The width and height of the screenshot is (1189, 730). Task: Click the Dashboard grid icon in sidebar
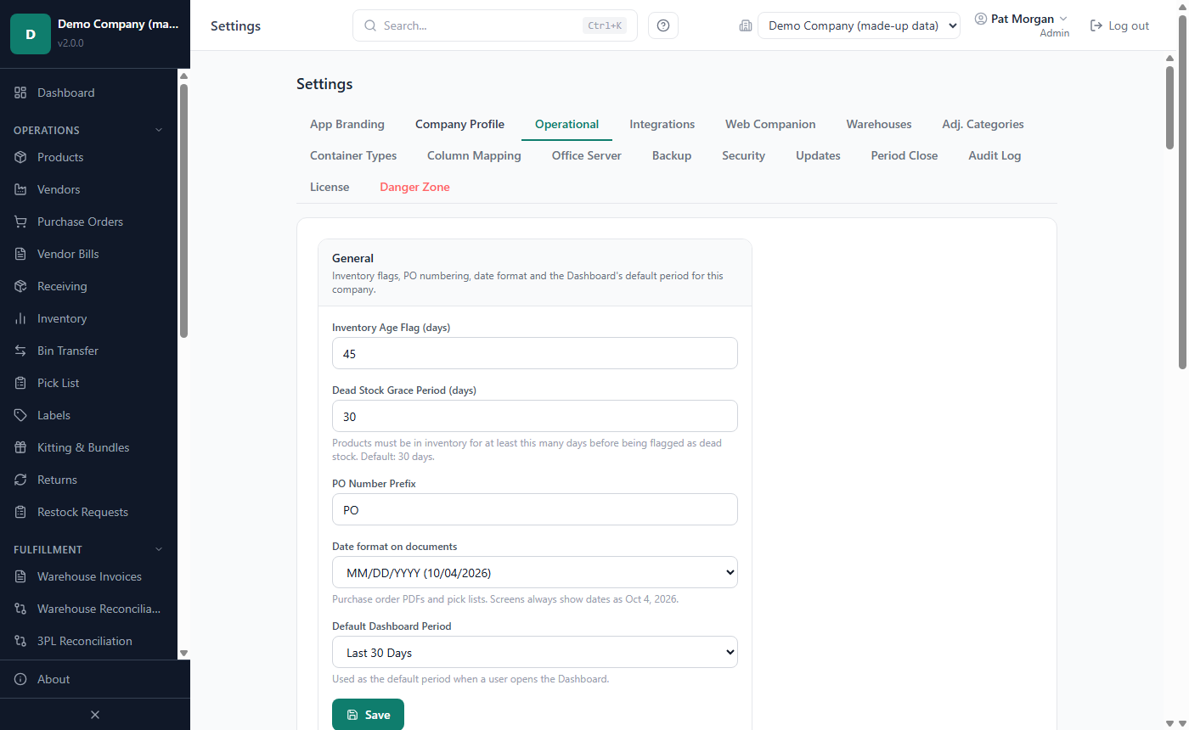pos(20,93)
